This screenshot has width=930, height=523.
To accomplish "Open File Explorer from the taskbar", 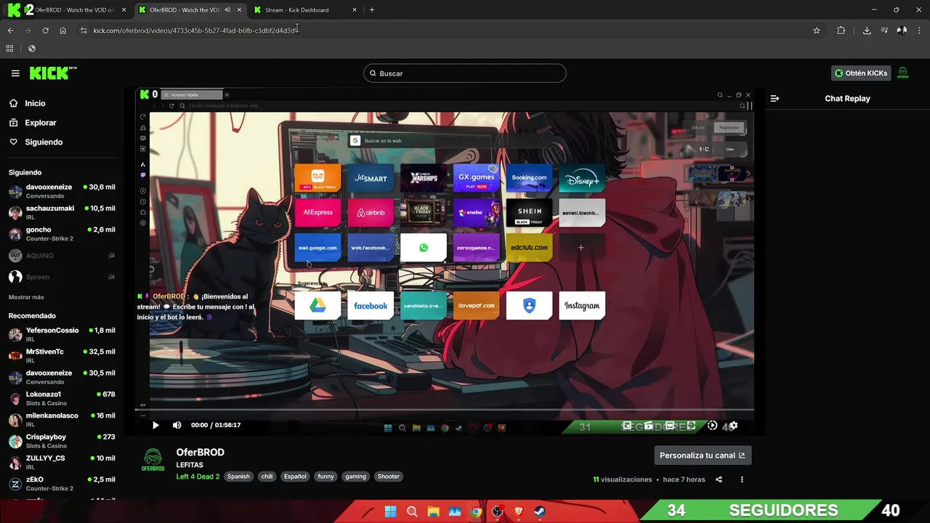I will pos(433,511).
